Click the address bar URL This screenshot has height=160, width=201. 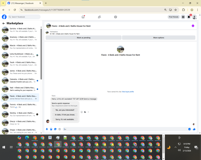click(47, 10)
